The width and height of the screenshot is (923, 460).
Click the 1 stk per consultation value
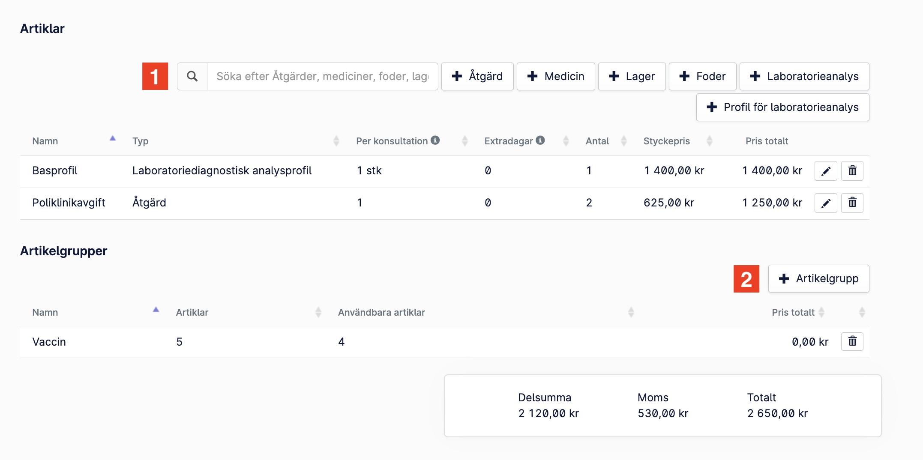pyautogui.click(x=369, y=170)
